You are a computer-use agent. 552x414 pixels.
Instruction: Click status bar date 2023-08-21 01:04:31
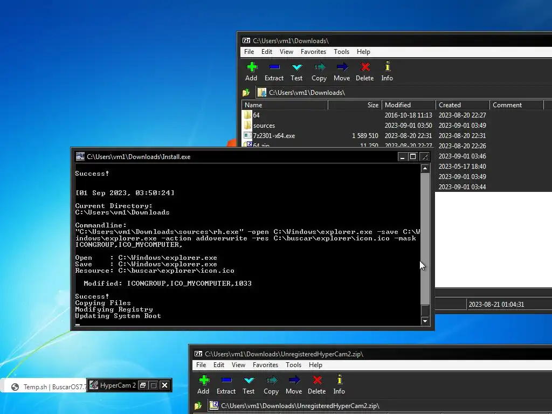(496, 305)
